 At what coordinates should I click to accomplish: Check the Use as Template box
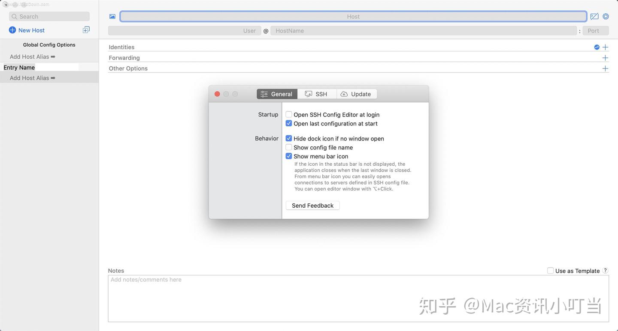point(550,271)
